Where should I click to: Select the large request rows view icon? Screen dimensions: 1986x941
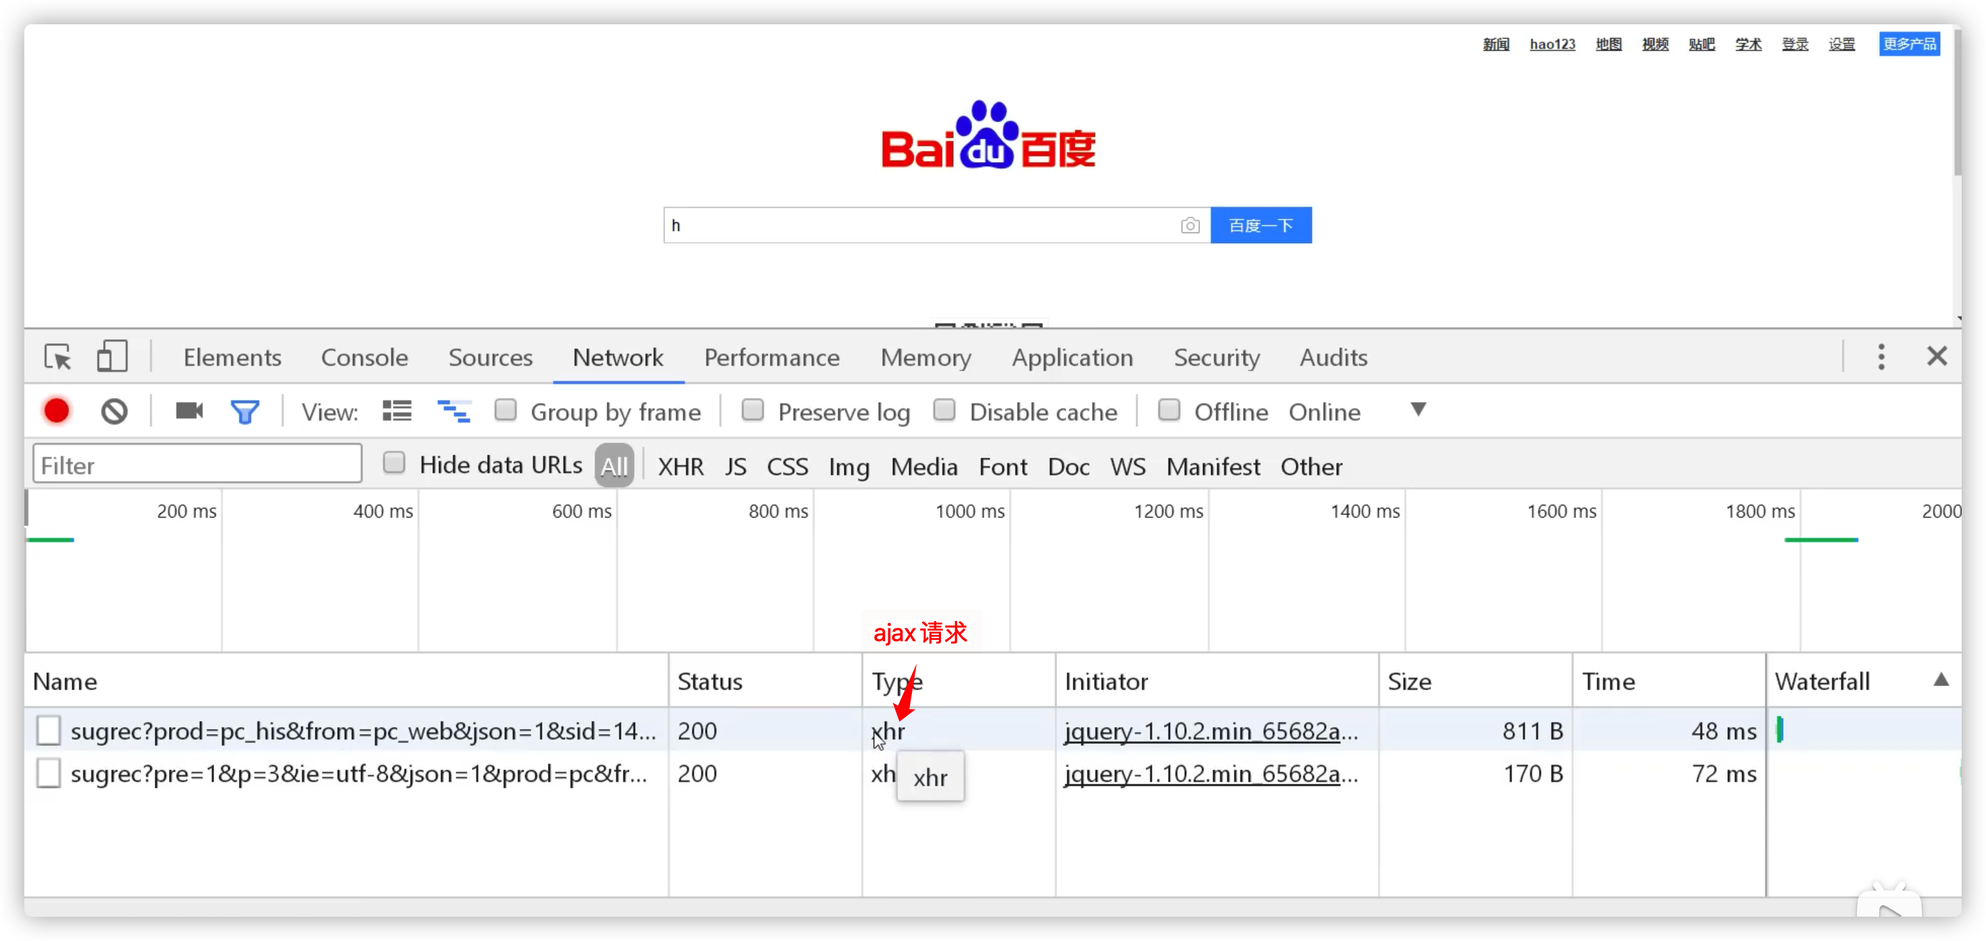pyautogui.click(x=397, y=411)
